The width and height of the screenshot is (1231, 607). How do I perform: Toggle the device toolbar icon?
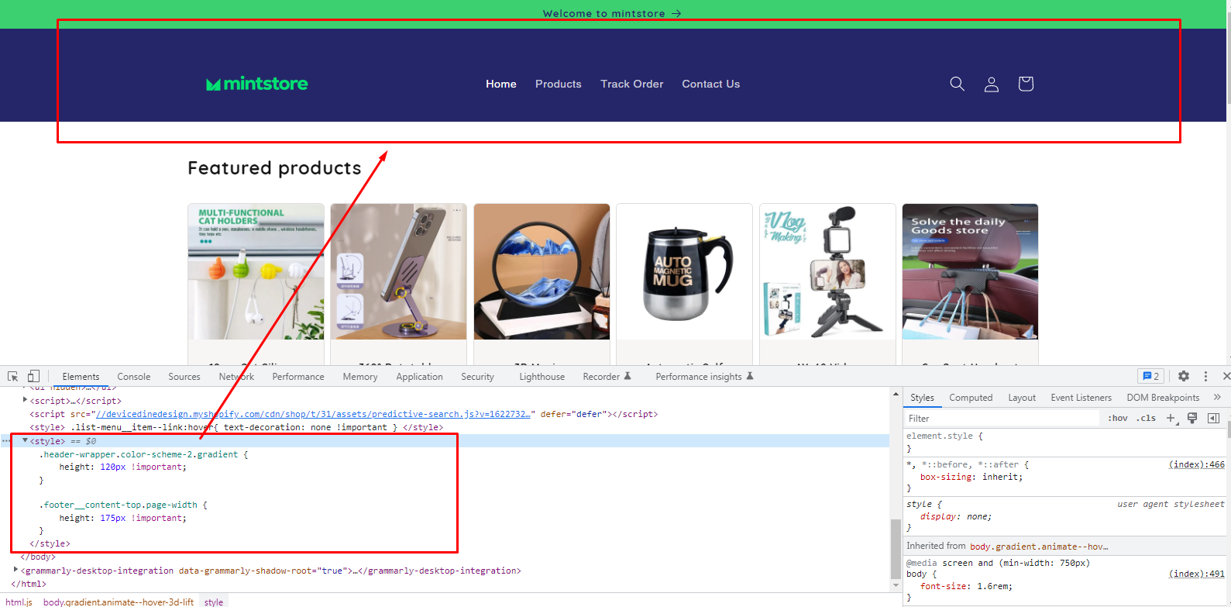point(33,376)
